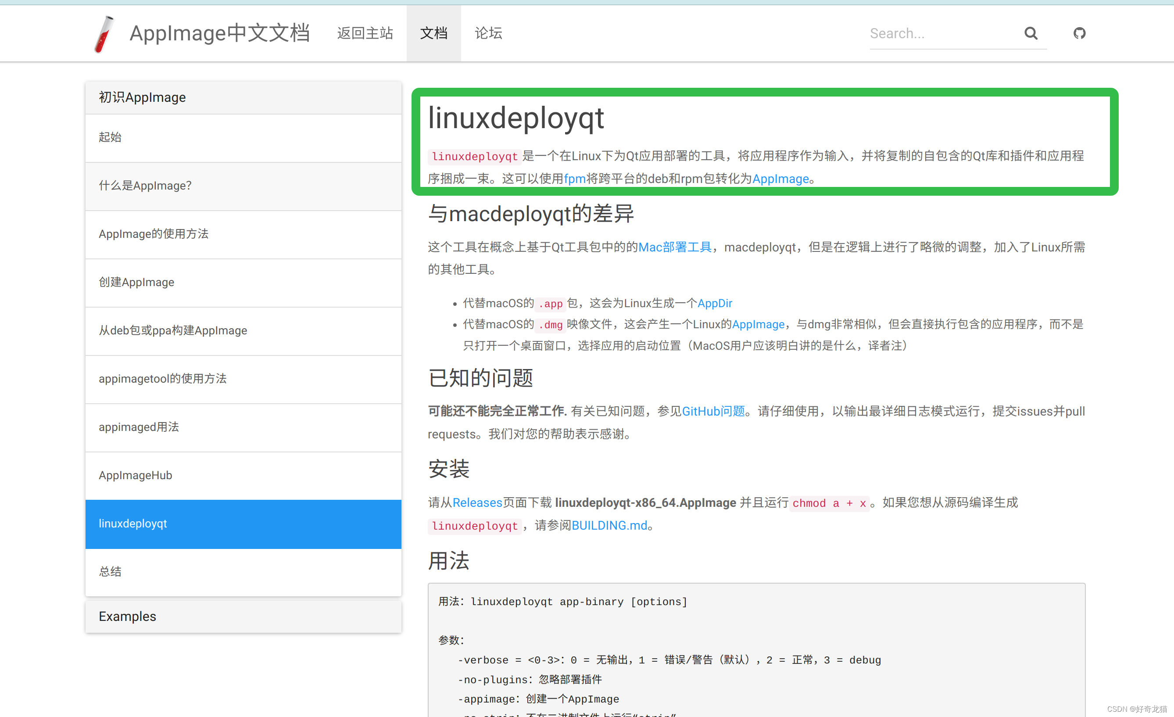The height and width of the screenshot is (717, 1174).
Task: Click the AppImage中文文档 site title
Action: coord(220,33)
